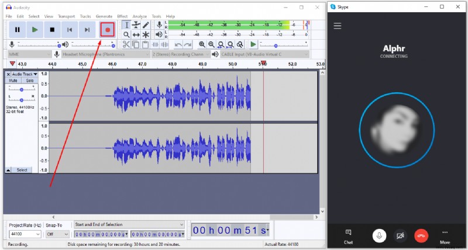Select the Multi-tool asterisk
This screenshot has width=468, height=250.
pyautogui.click(x=146, y=35)
